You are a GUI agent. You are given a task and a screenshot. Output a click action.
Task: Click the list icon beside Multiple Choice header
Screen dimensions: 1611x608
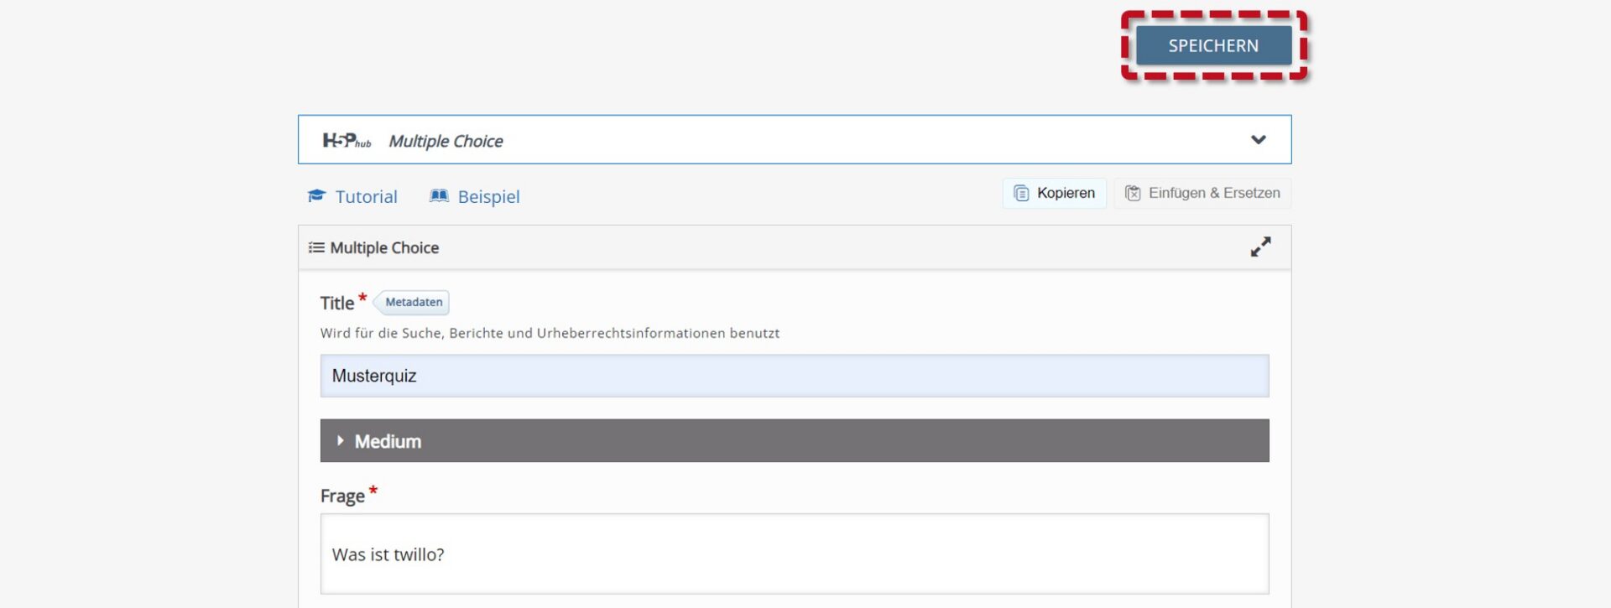click(316, 247)
